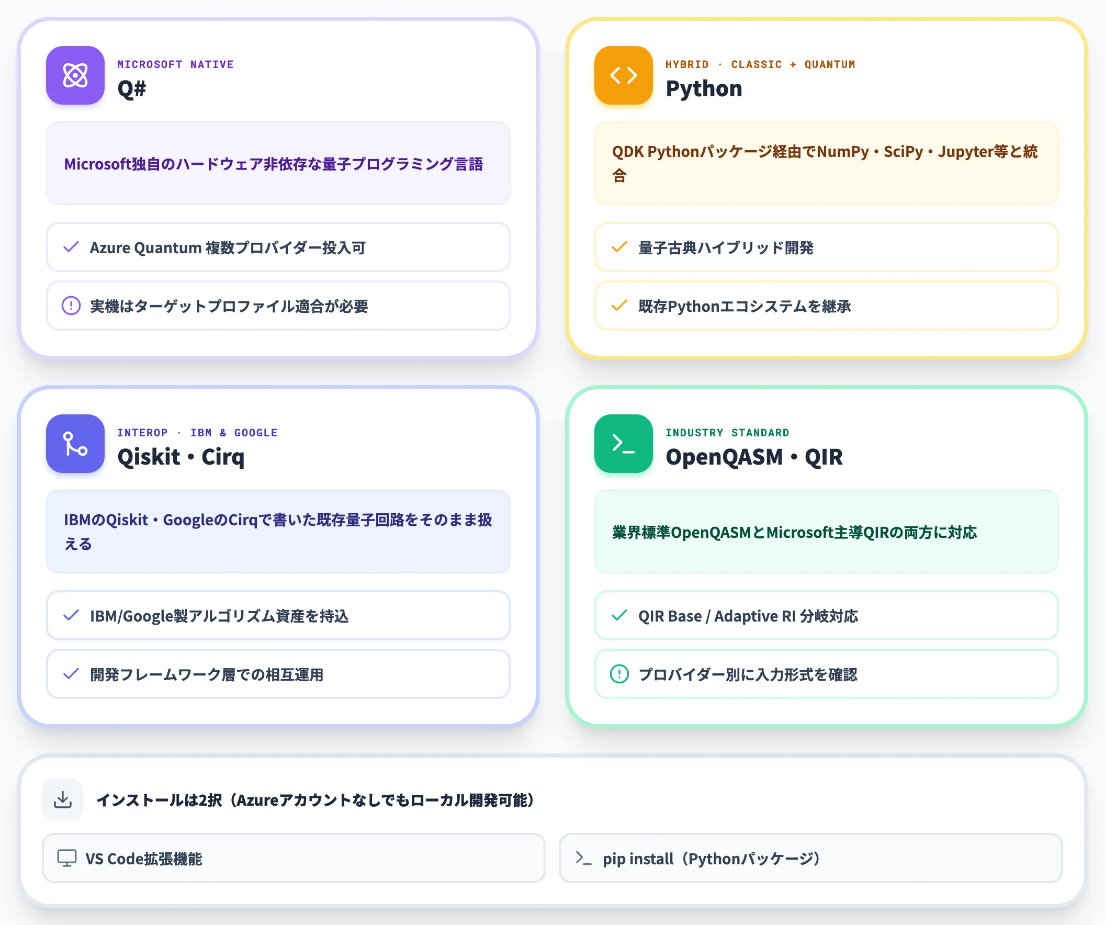
Task: Open the Python card heading
Action: (x=704, y=88)
